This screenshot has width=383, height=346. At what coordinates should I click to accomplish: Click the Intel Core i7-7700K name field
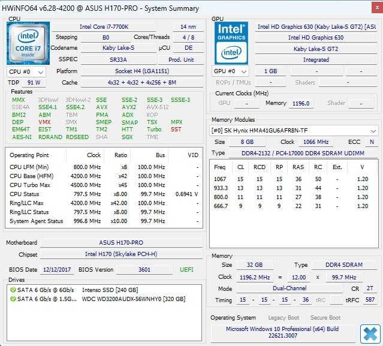pos(104,26)
